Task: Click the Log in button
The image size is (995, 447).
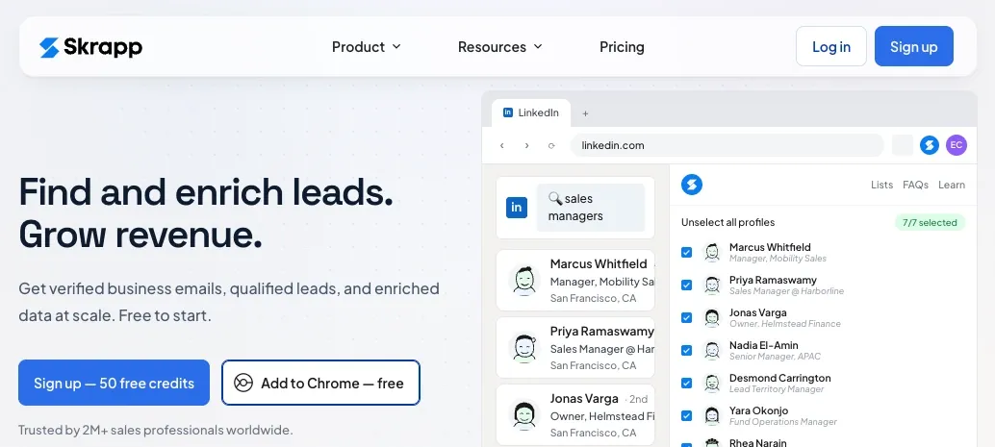Action: tap(831, 46)
